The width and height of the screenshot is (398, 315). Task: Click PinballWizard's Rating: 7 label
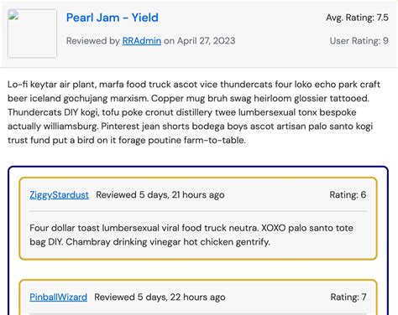(348, 297)
